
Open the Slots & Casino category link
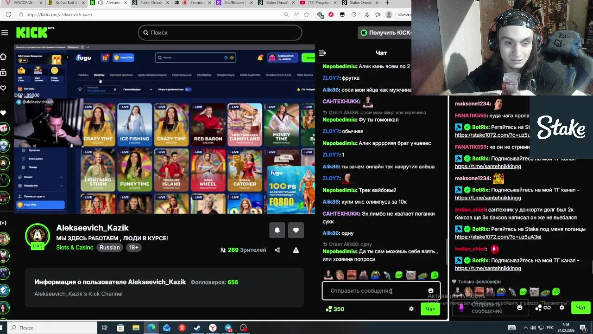click(x=75, y=247)
